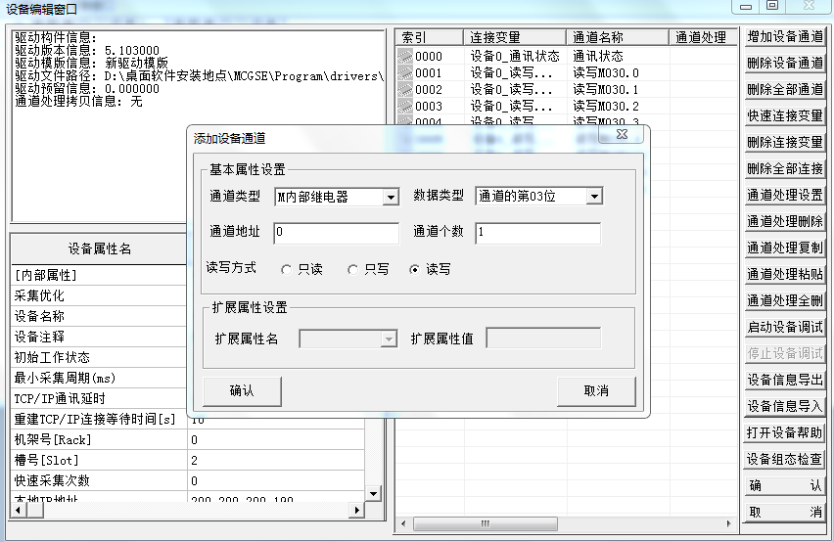The image size is (834, 542).
Task: Select the 读写 radio button
Action: [x=415, y=270]
